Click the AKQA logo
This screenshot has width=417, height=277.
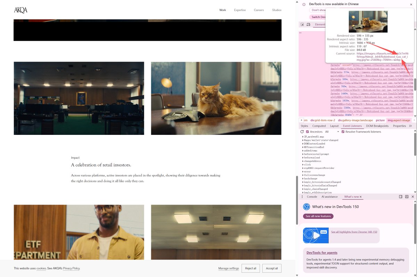pyautogui.click(x=21, y=10)
